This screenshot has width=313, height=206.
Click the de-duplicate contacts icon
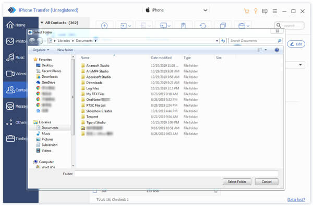[223, 26]
